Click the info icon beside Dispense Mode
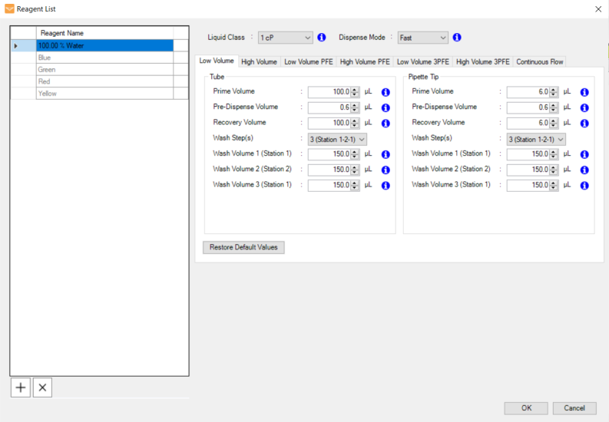This screenshot has height=422, width=609. click(x=457, y=38)
